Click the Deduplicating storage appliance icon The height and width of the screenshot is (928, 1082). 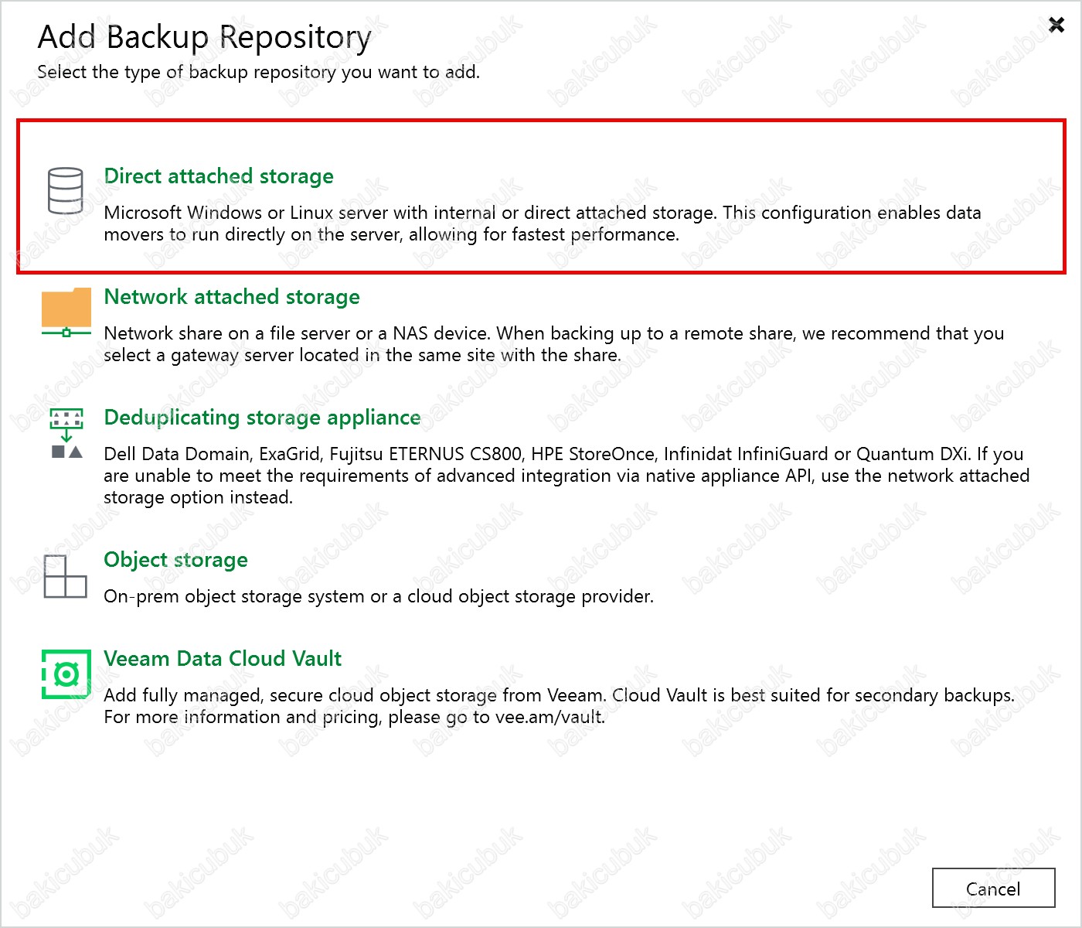pos(66,434)
